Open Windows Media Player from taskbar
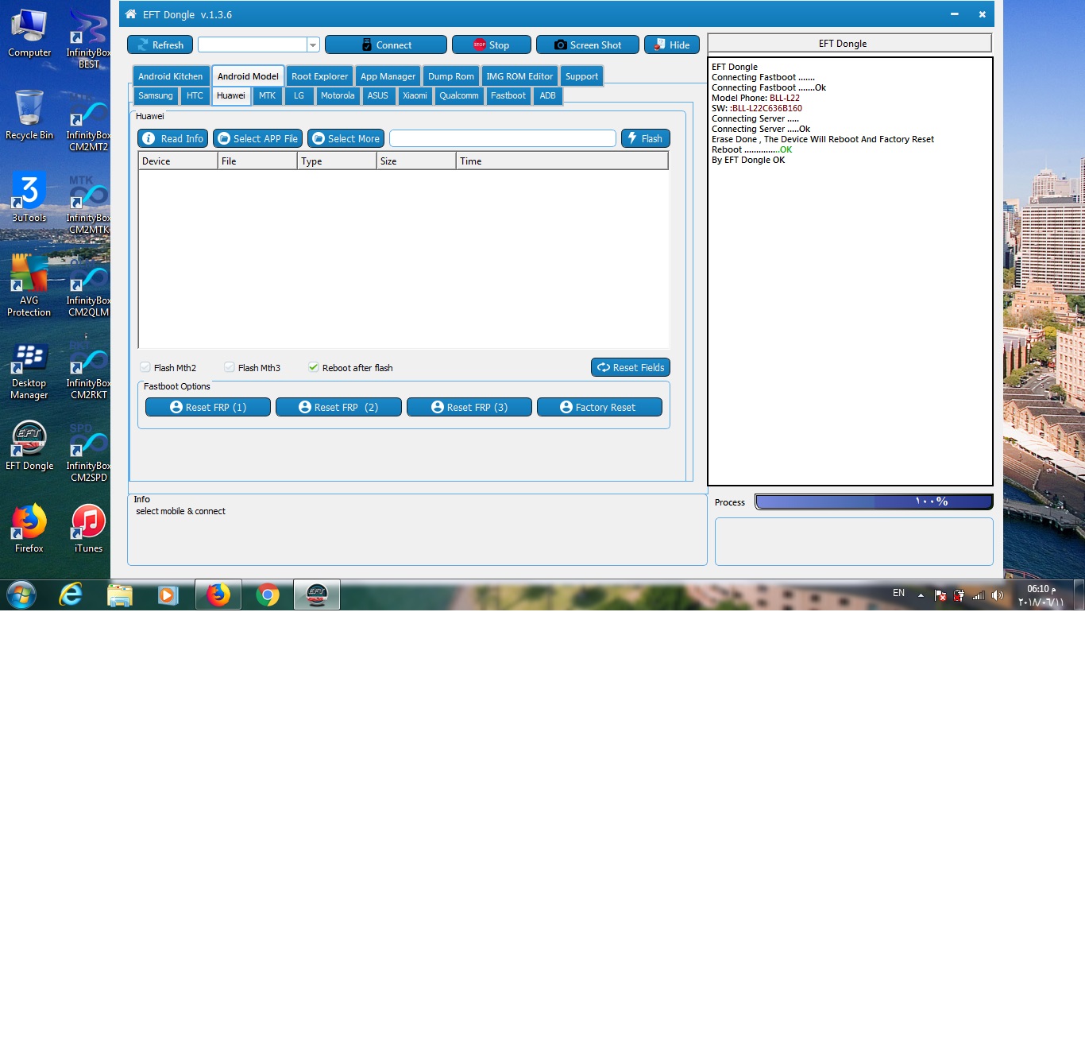Image resolution: width=1085 pixels, height=1038 pixels. [168, 595]
